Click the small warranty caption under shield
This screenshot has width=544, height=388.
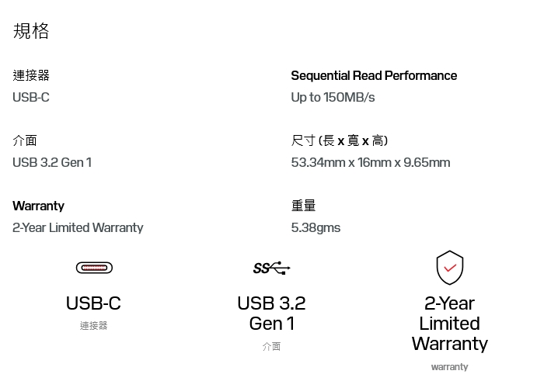pyautogui.click(x=450, y=366)
